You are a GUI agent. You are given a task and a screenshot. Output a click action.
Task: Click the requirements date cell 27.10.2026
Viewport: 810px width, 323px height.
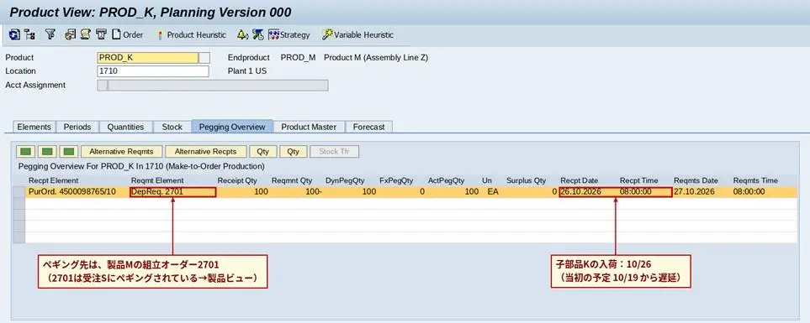tap(694, 191)
